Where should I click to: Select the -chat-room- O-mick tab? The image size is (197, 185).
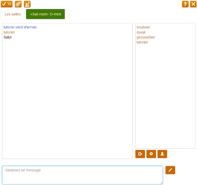pyautogui.click(x=45, y=14)
